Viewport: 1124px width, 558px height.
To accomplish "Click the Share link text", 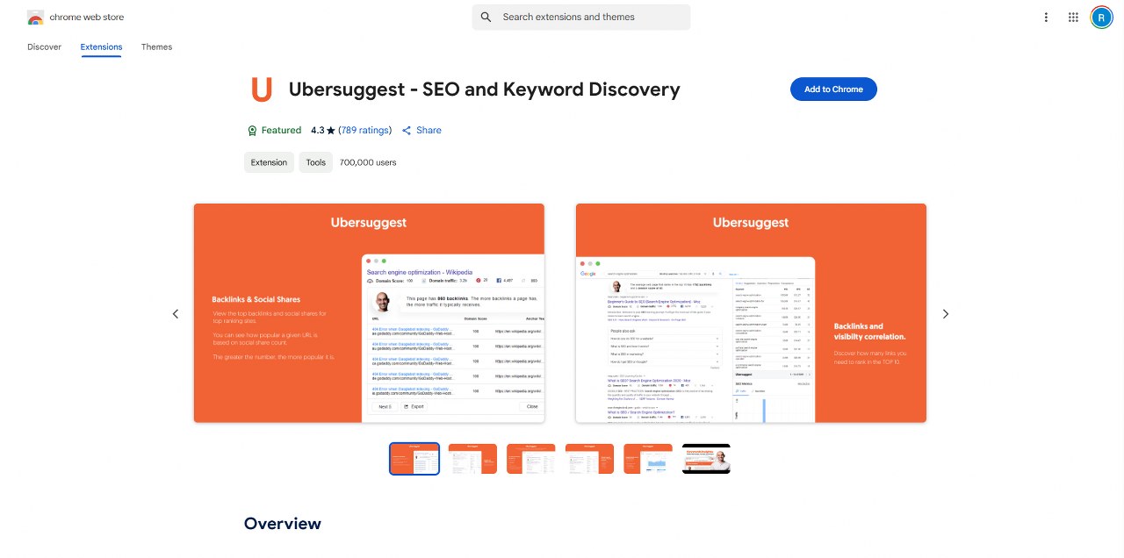I will click(x=429, y=131).
